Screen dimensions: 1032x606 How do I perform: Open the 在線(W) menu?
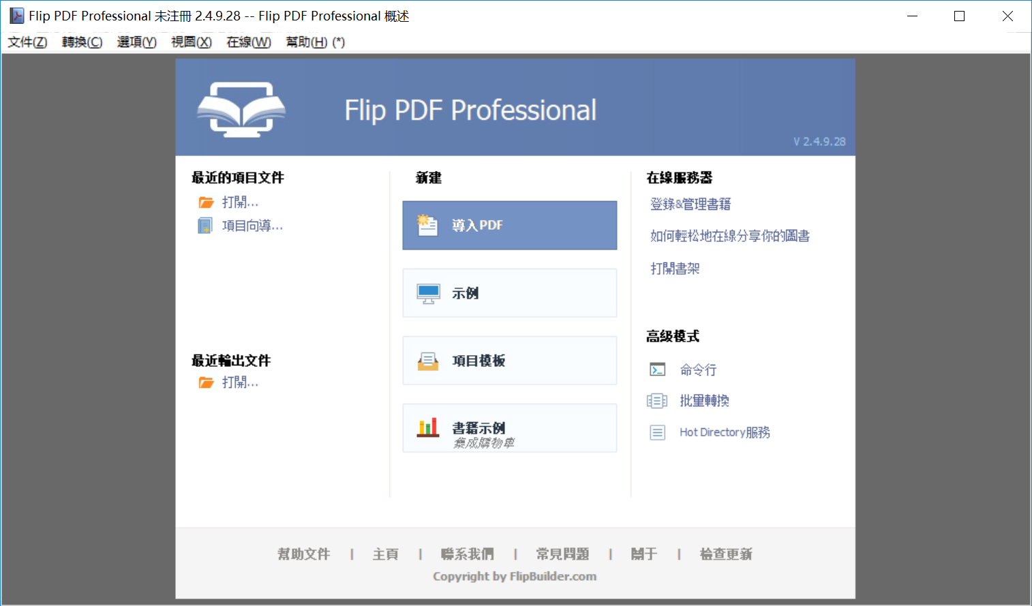tap(249, 42)
